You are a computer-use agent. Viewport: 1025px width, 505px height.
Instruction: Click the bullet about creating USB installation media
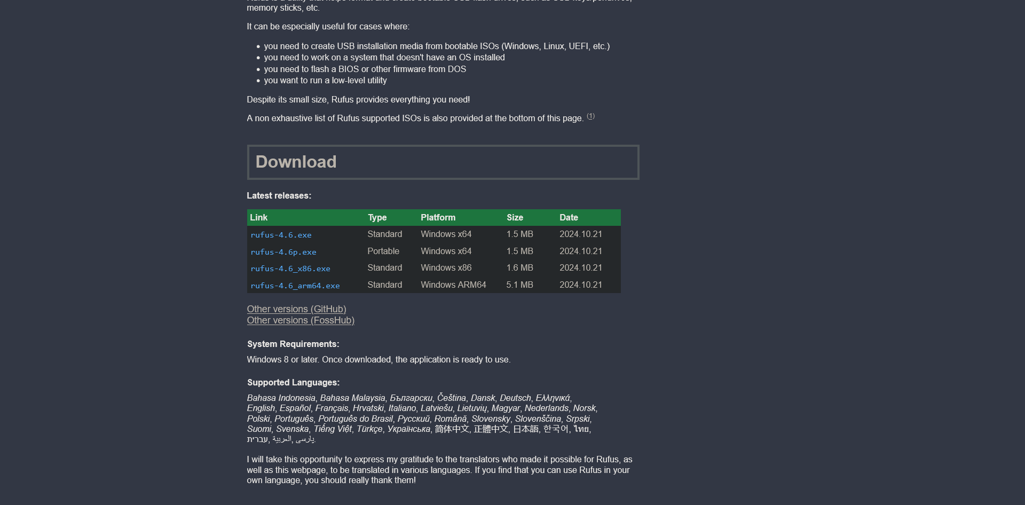point(437,46)
